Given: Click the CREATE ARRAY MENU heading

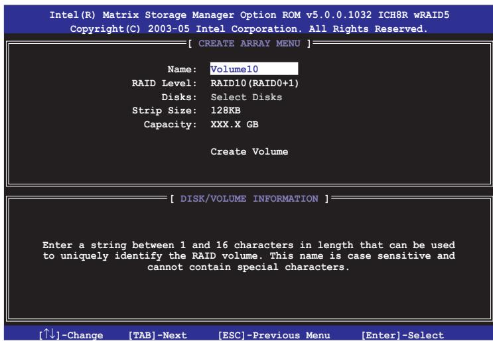Looking at the screenshot, I should [x=249, y=43].
